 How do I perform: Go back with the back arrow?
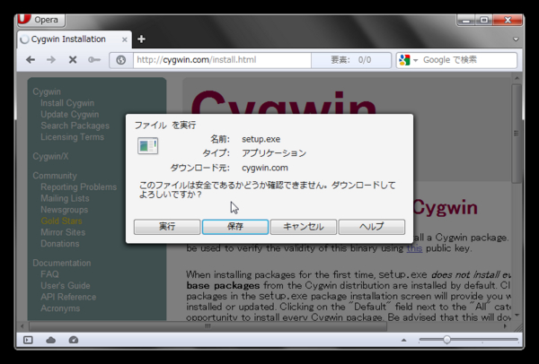point(31,60)
